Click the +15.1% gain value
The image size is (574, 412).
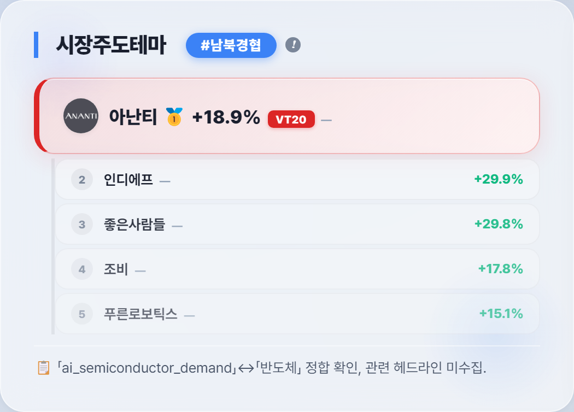coord(501,314)
